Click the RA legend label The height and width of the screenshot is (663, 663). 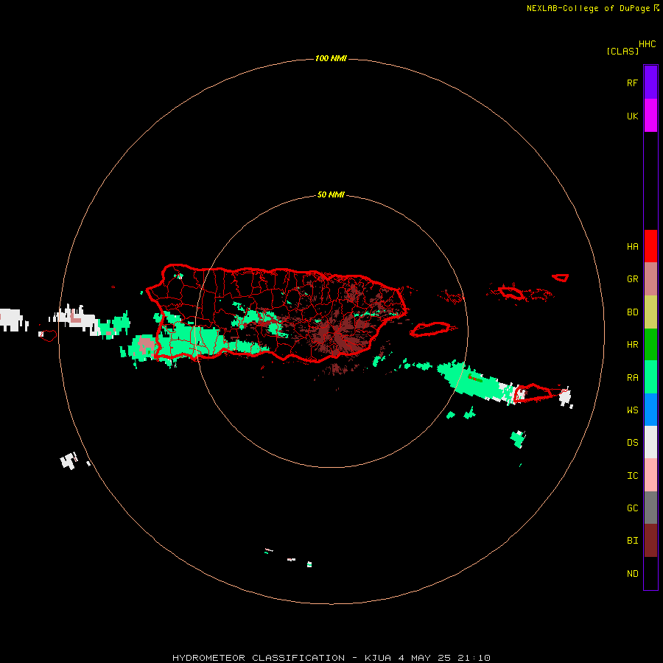click(632, 378)
